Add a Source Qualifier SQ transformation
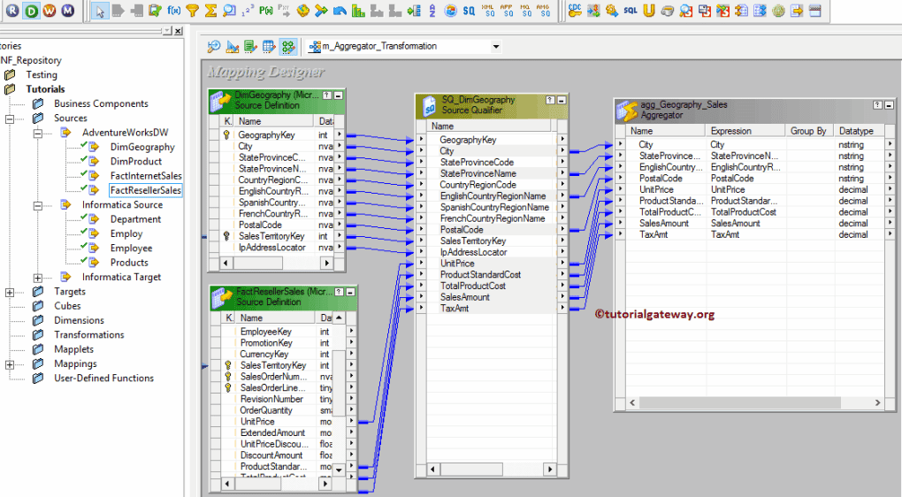The width and height of the screenshot is (902, 497). pos(470,11)
